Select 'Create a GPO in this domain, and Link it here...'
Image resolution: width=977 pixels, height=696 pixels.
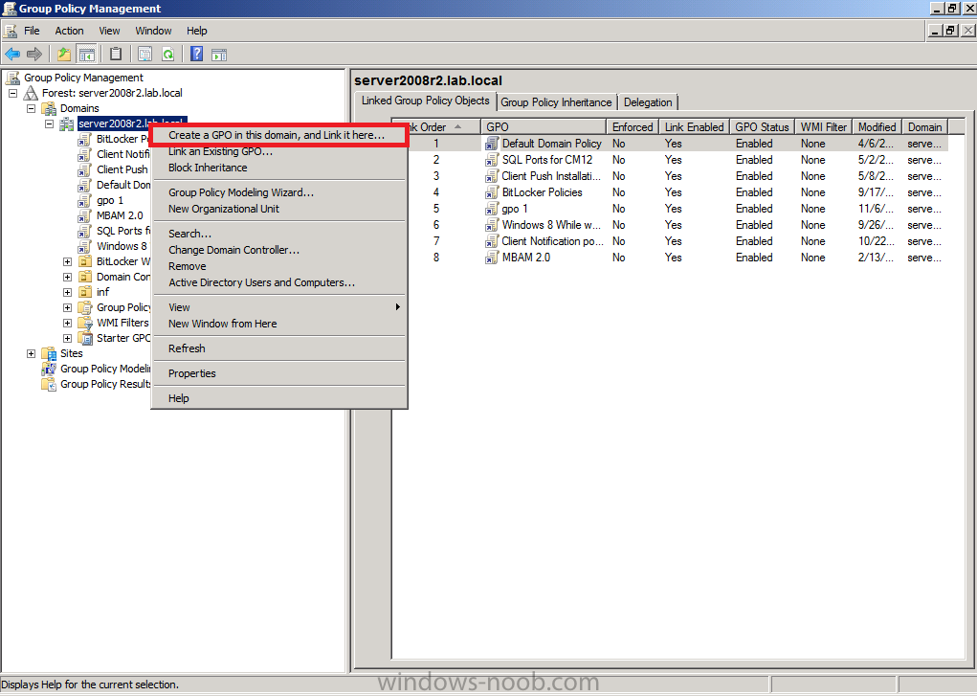[x=278, y=135]
